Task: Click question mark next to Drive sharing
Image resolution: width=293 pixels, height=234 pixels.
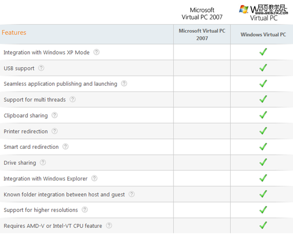Action: pos(43,163)
